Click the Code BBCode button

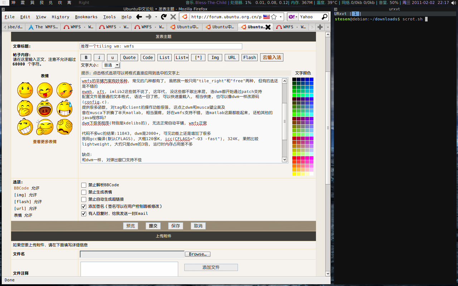pos(148,58)
